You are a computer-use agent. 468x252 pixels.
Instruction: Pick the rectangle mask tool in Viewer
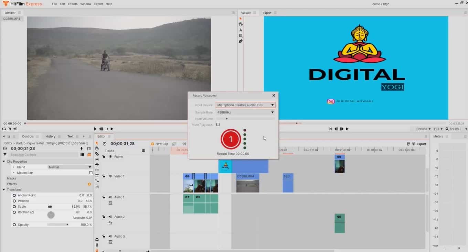(x=241, y=36)
